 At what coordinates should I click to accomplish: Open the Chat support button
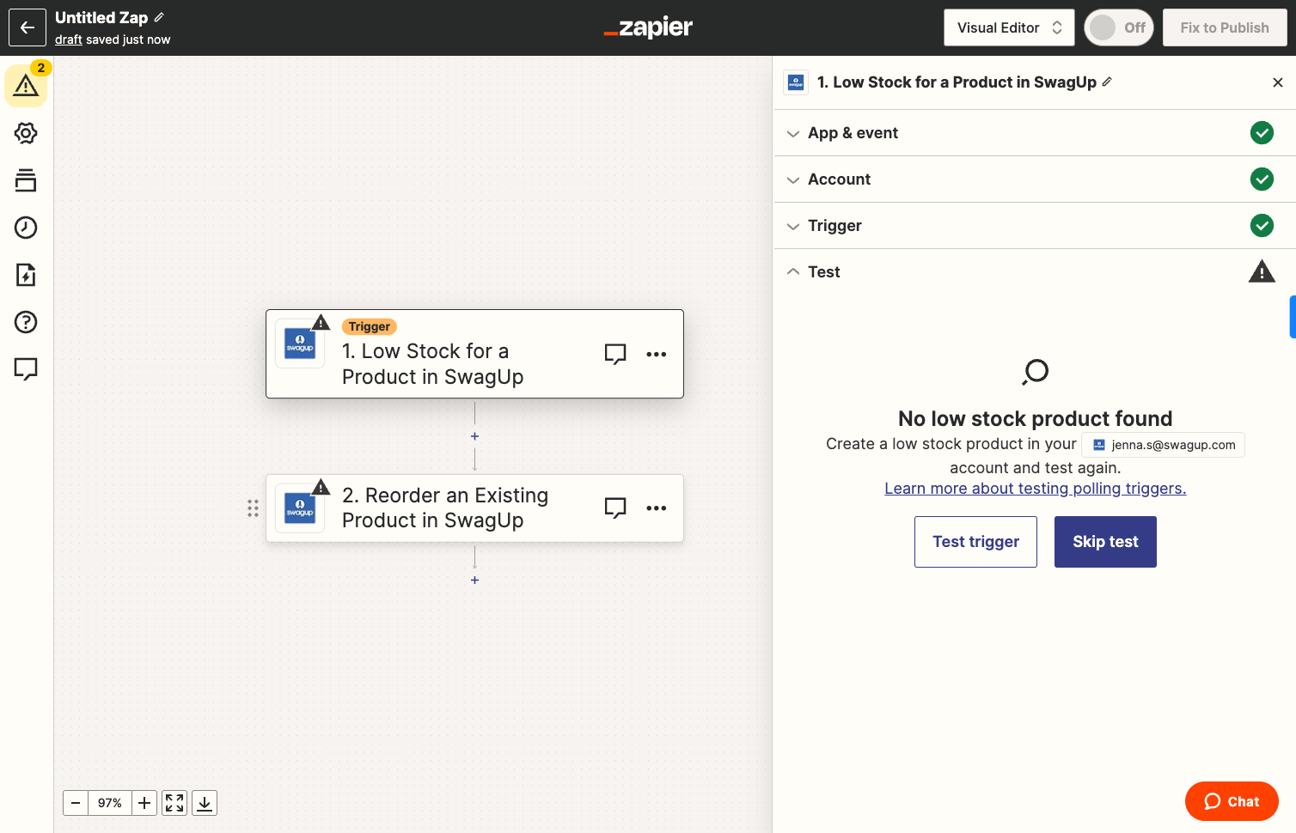pos(1232,801)
